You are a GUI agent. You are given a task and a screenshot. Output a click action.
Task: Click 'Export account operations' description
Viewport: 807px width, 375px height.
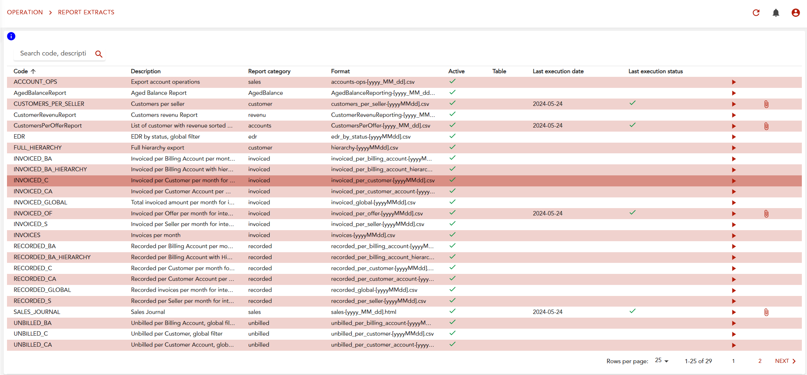165,82
